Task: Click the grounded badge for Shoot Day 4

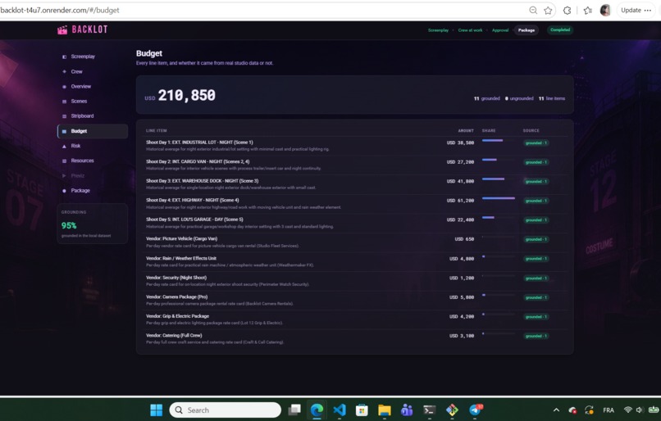Action: click(536, 201)
